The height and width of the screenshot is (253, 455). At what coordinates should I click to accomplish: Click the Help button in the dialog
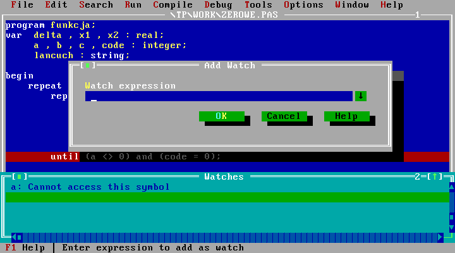tap(346, 116)
